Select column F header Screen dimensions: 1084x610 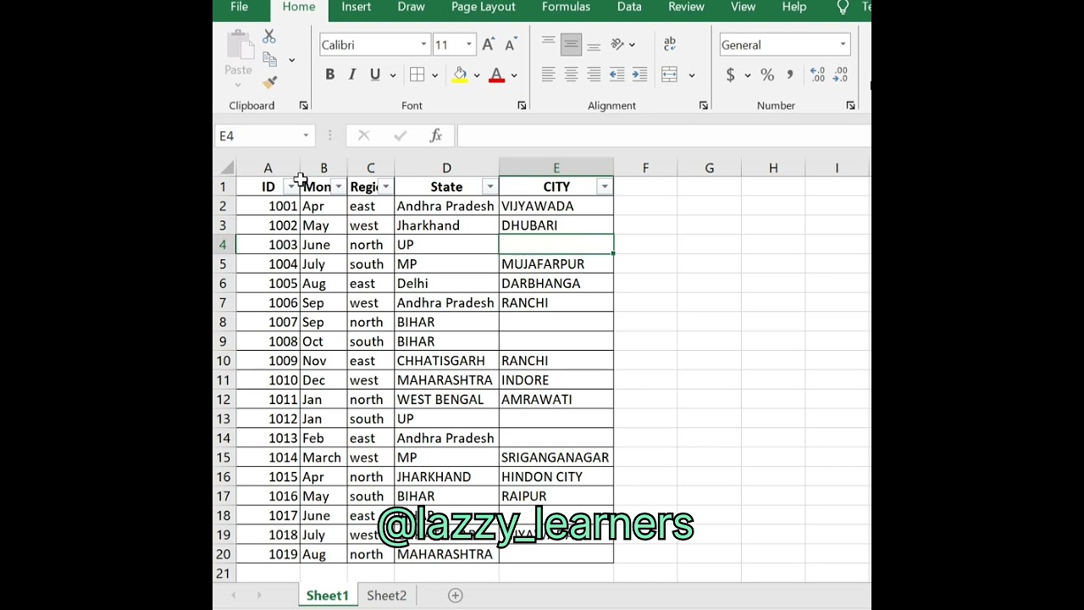[x=645, y=168]
